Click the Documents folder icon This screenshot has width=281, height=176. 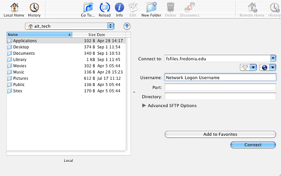click(10, 53)
